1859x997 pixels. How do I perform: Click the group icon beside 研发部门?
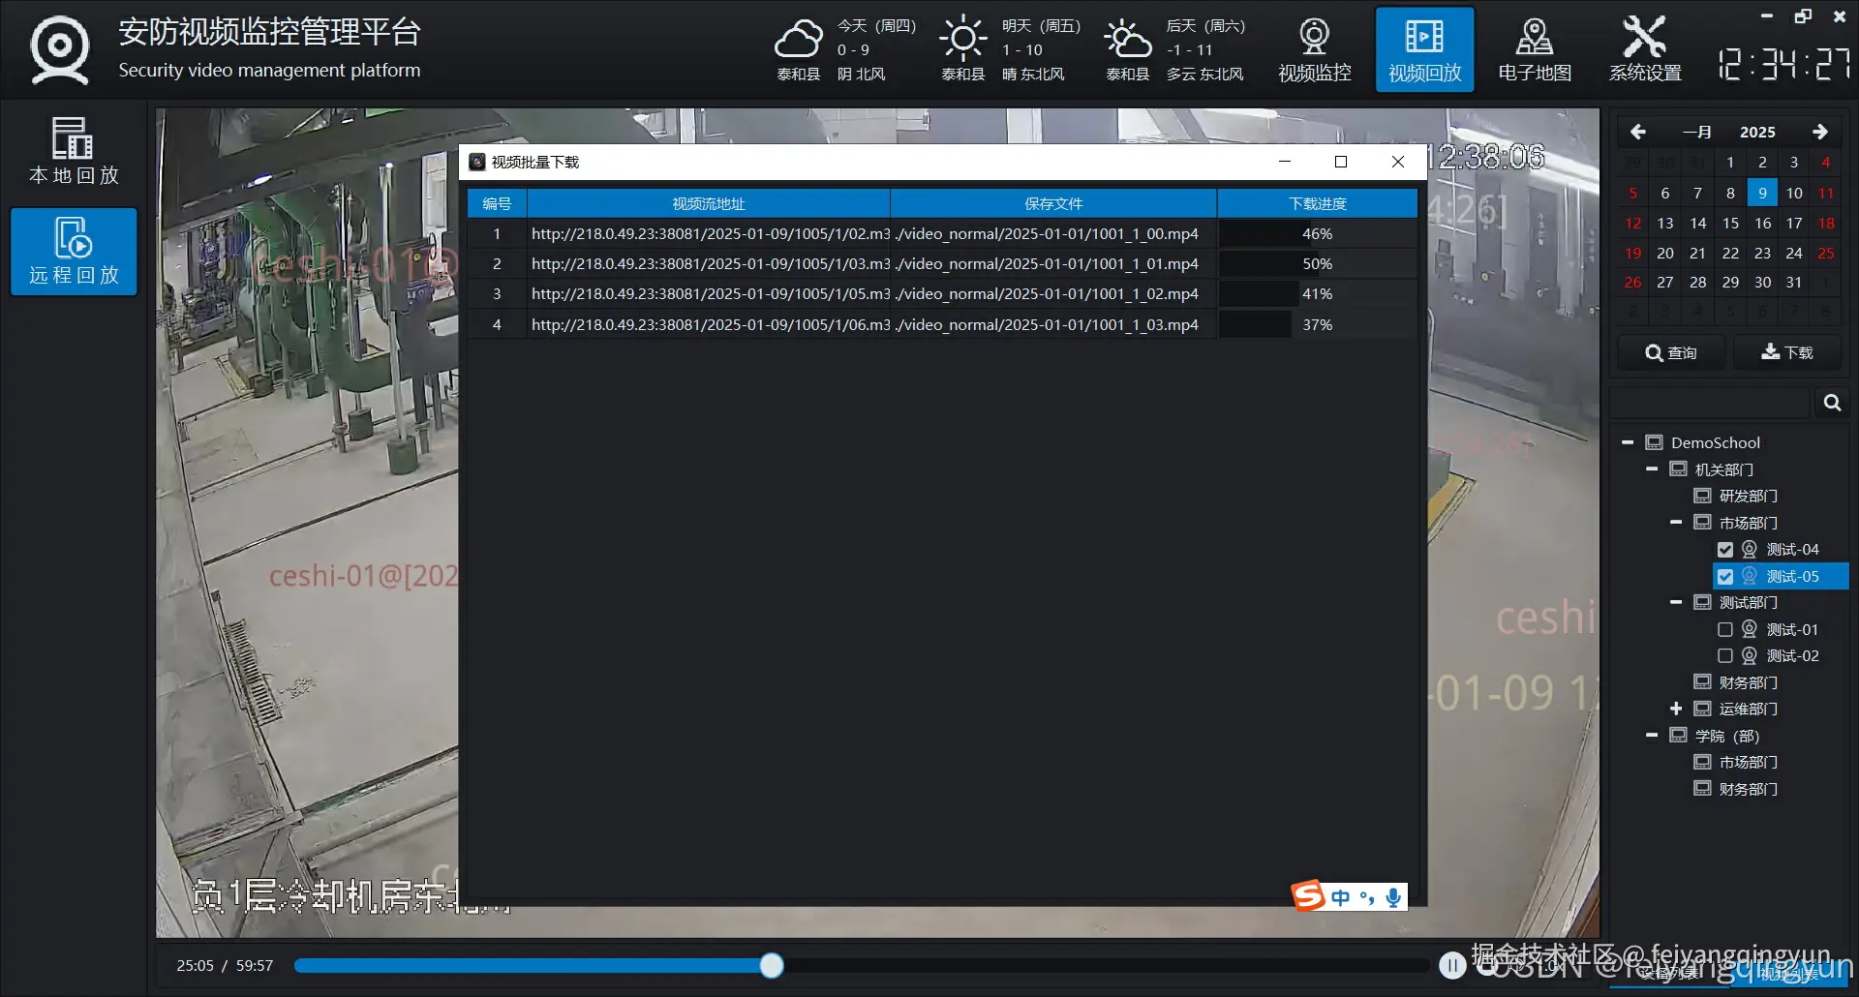click(1702, 496)
